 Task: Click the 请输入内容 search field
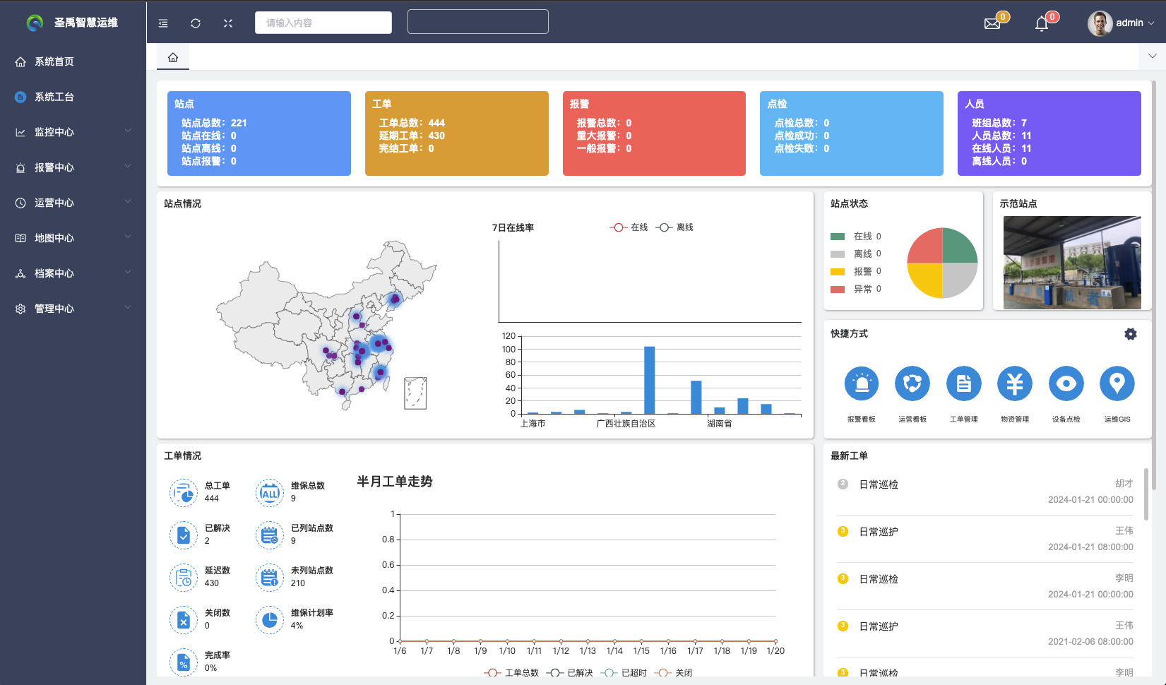323,23
